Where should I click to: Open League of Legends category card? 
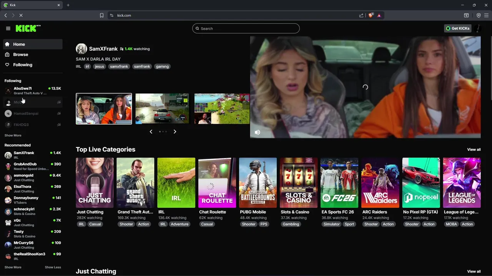point(462,183)
